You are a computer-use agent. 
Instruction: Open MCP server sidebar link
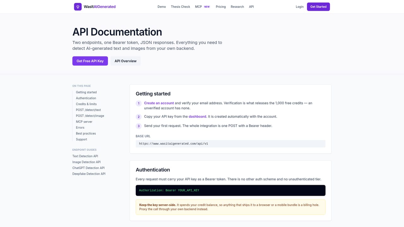(84, 122)
